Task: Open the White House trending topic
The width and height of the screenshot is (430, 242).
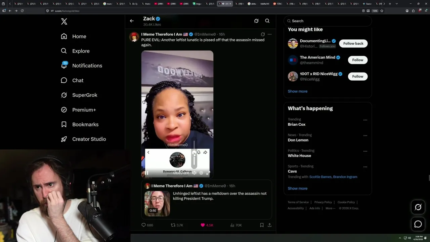Action: point(299,156)
